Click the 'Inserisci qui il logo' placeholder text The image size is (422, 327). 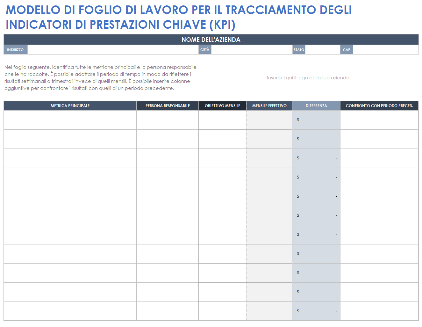point(309,78)
